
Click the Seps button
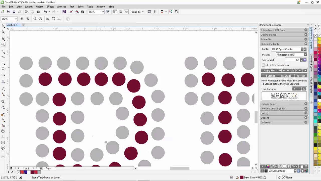click(295, 166)
